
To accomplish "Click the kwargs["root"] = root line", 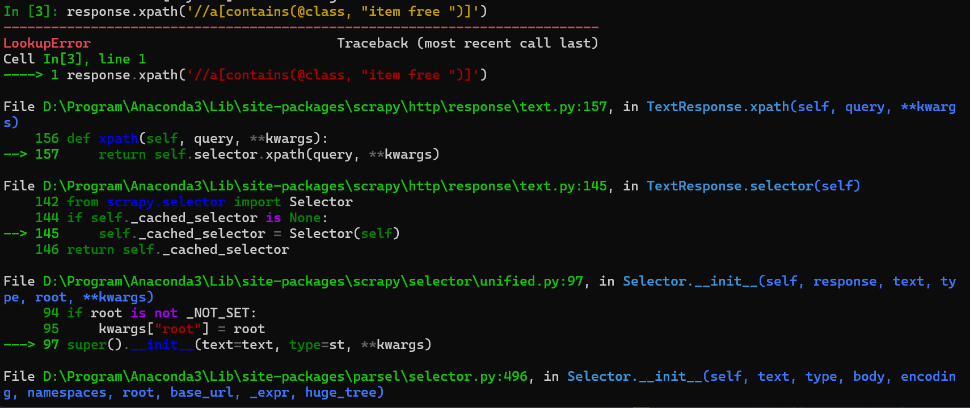I will tap(182, 329).
